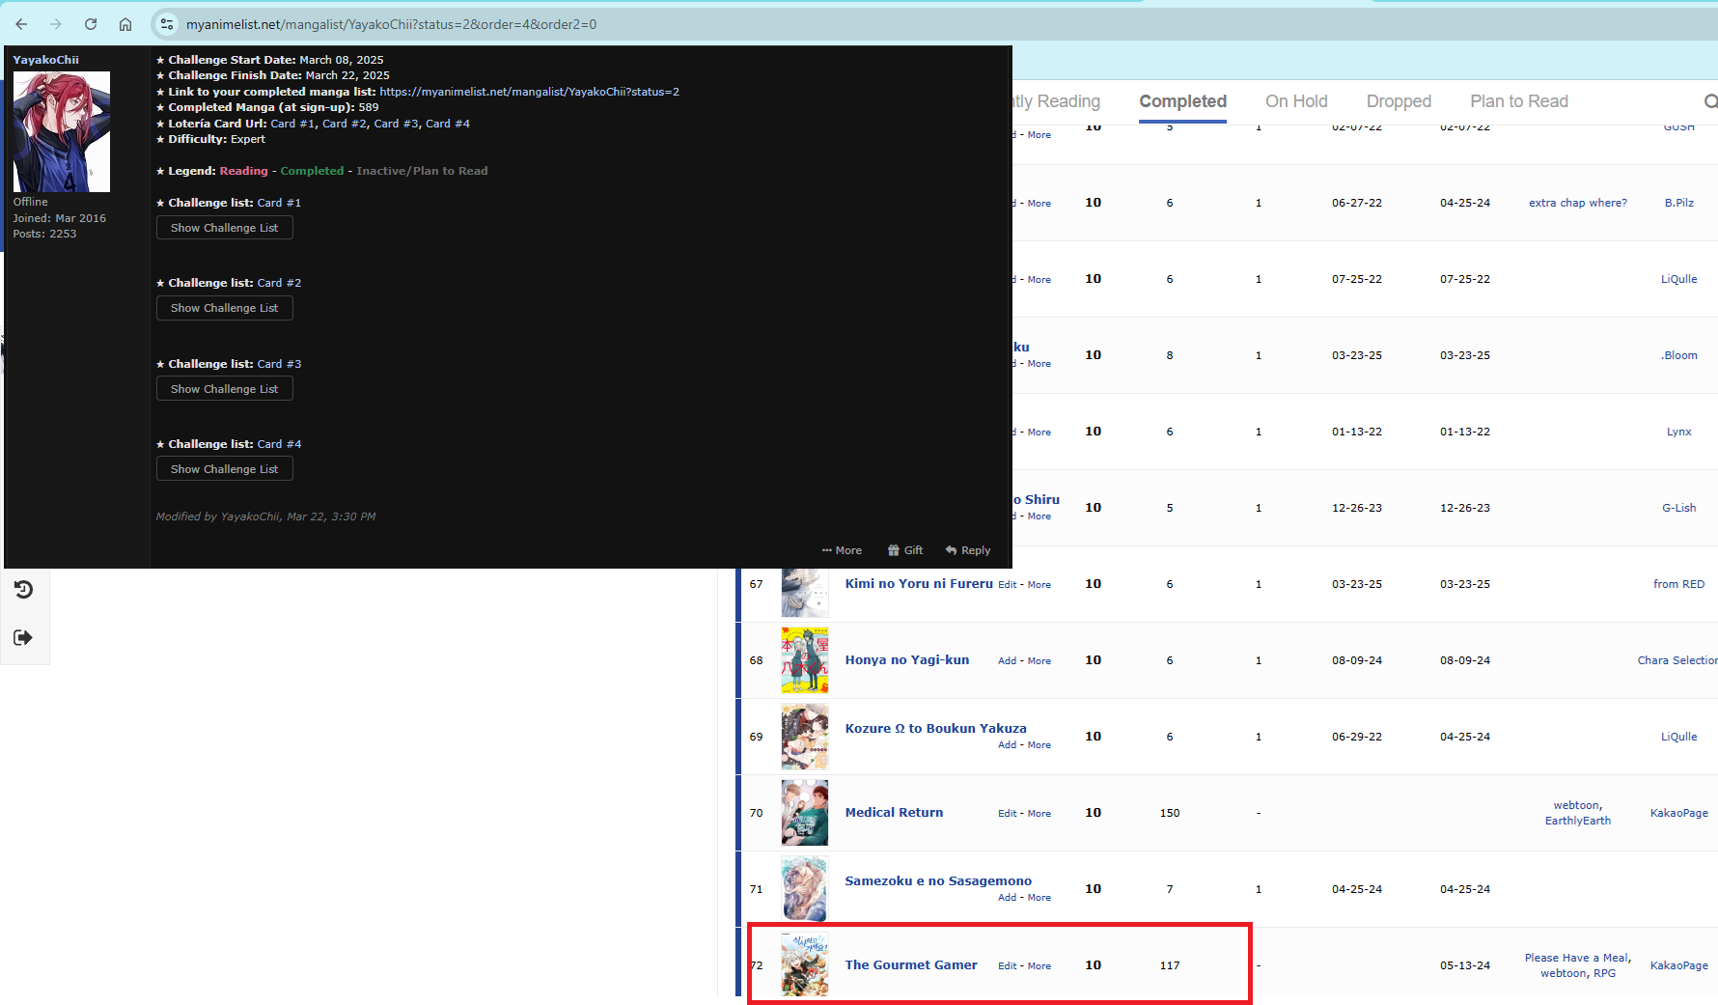
Task: Expand Show Challenge List for Card #2
Action: pos(225,308)
